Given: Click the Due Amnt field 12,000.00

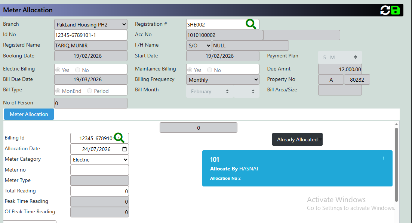Looking at the screenshot, I should coord(340,69).
